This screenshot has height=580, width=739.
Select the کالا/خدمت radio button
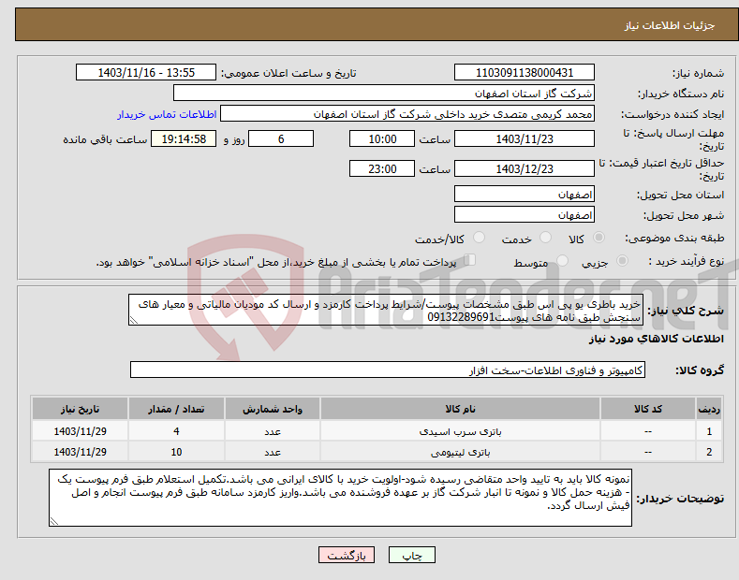tap(479, 238)
